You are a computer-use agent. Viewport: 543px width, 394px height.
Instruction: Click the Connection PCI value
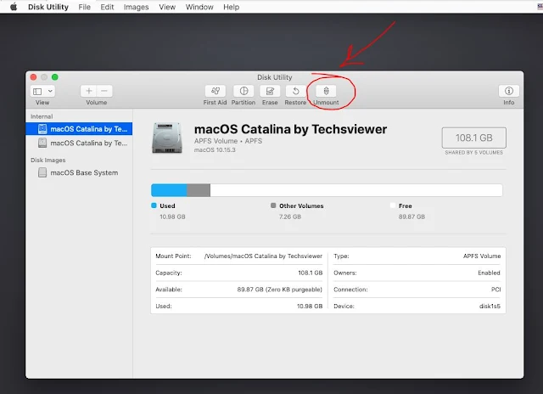click(495, 290)
